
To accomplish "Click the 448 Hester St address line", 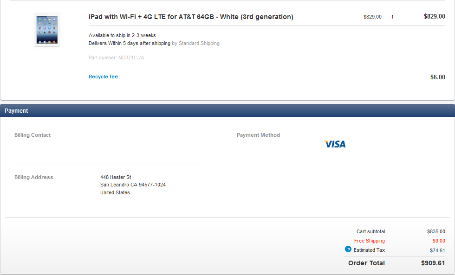I will pos(116,177).
